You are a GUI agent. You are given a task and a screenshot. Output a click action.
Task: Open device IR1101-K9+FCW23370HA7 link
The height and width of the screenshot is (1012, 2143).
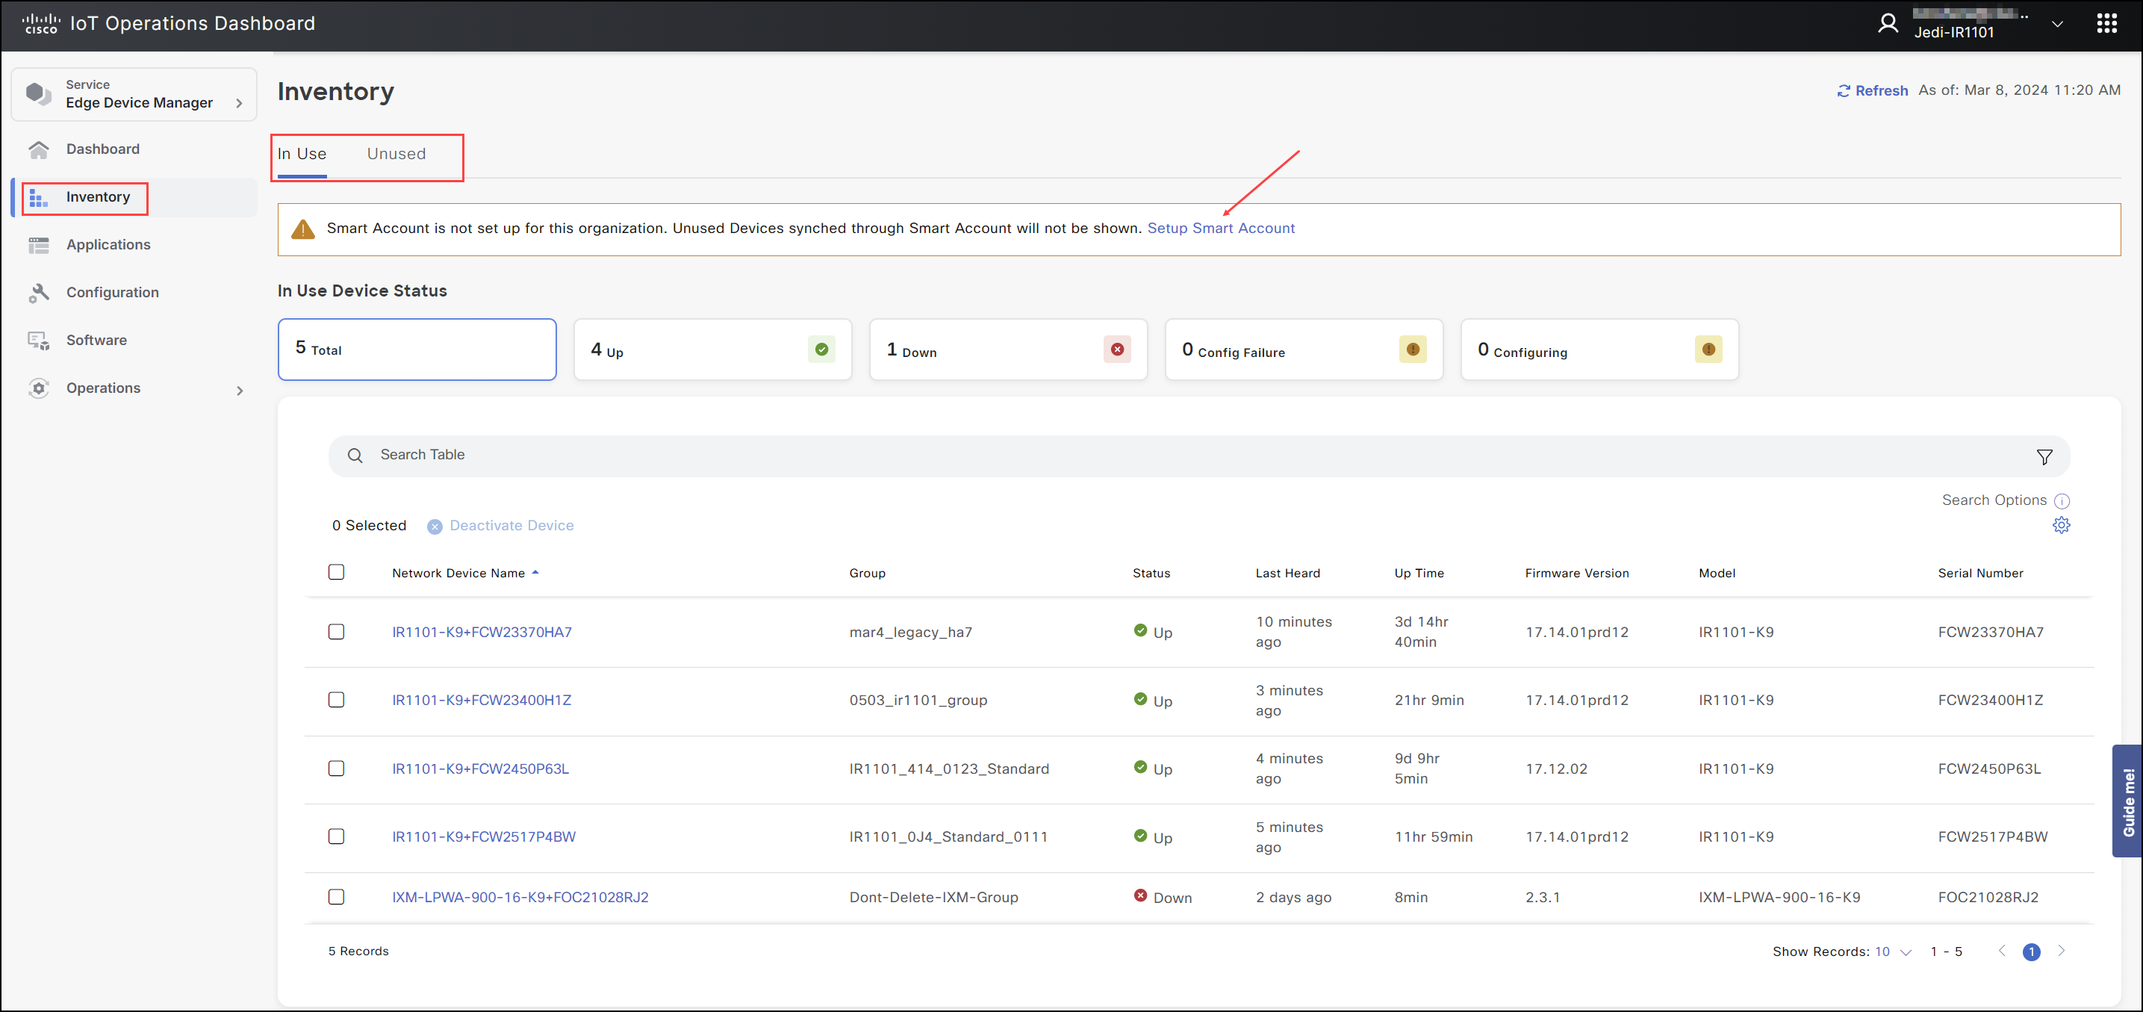tap(482, 633)
